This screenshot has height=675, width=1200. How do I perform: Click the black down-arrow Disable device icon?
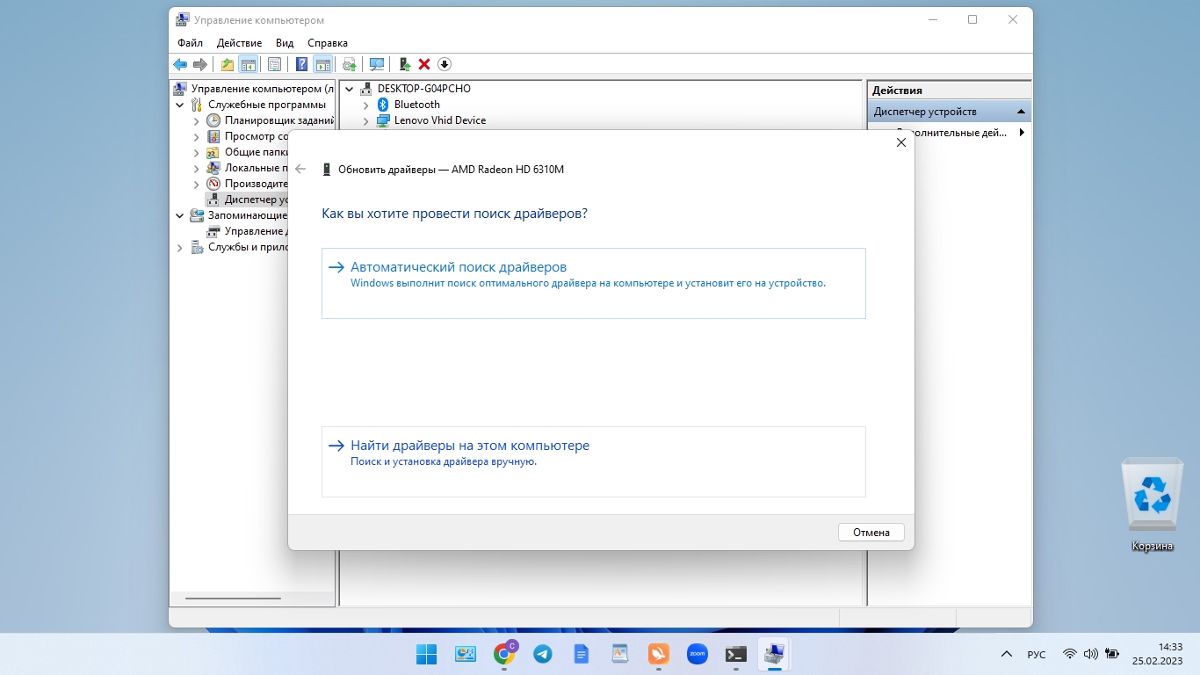click(x=445, y=64)
